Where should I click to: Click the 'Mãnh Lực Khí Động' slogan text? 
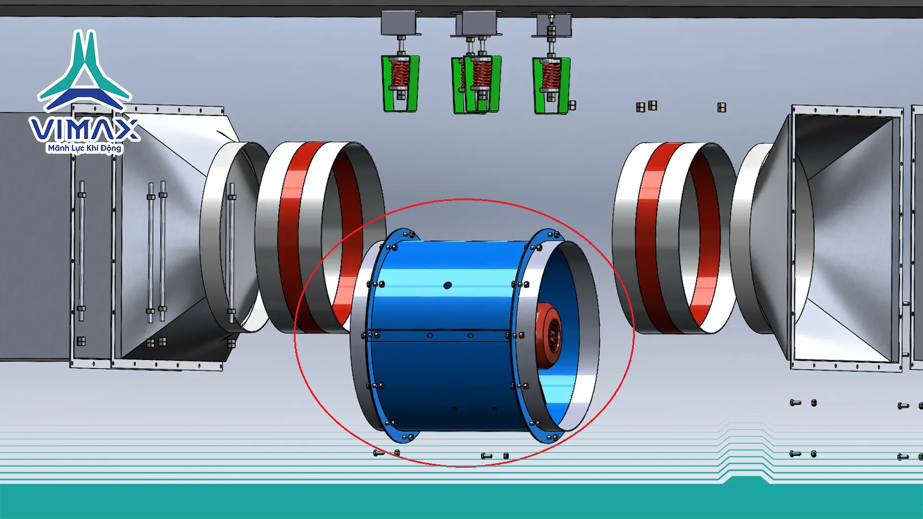tap(85, 148)
